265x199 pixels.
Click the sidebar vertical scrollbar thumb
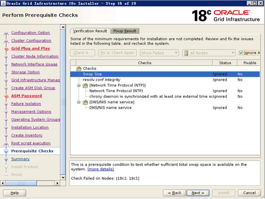click(x=63, y=102)
